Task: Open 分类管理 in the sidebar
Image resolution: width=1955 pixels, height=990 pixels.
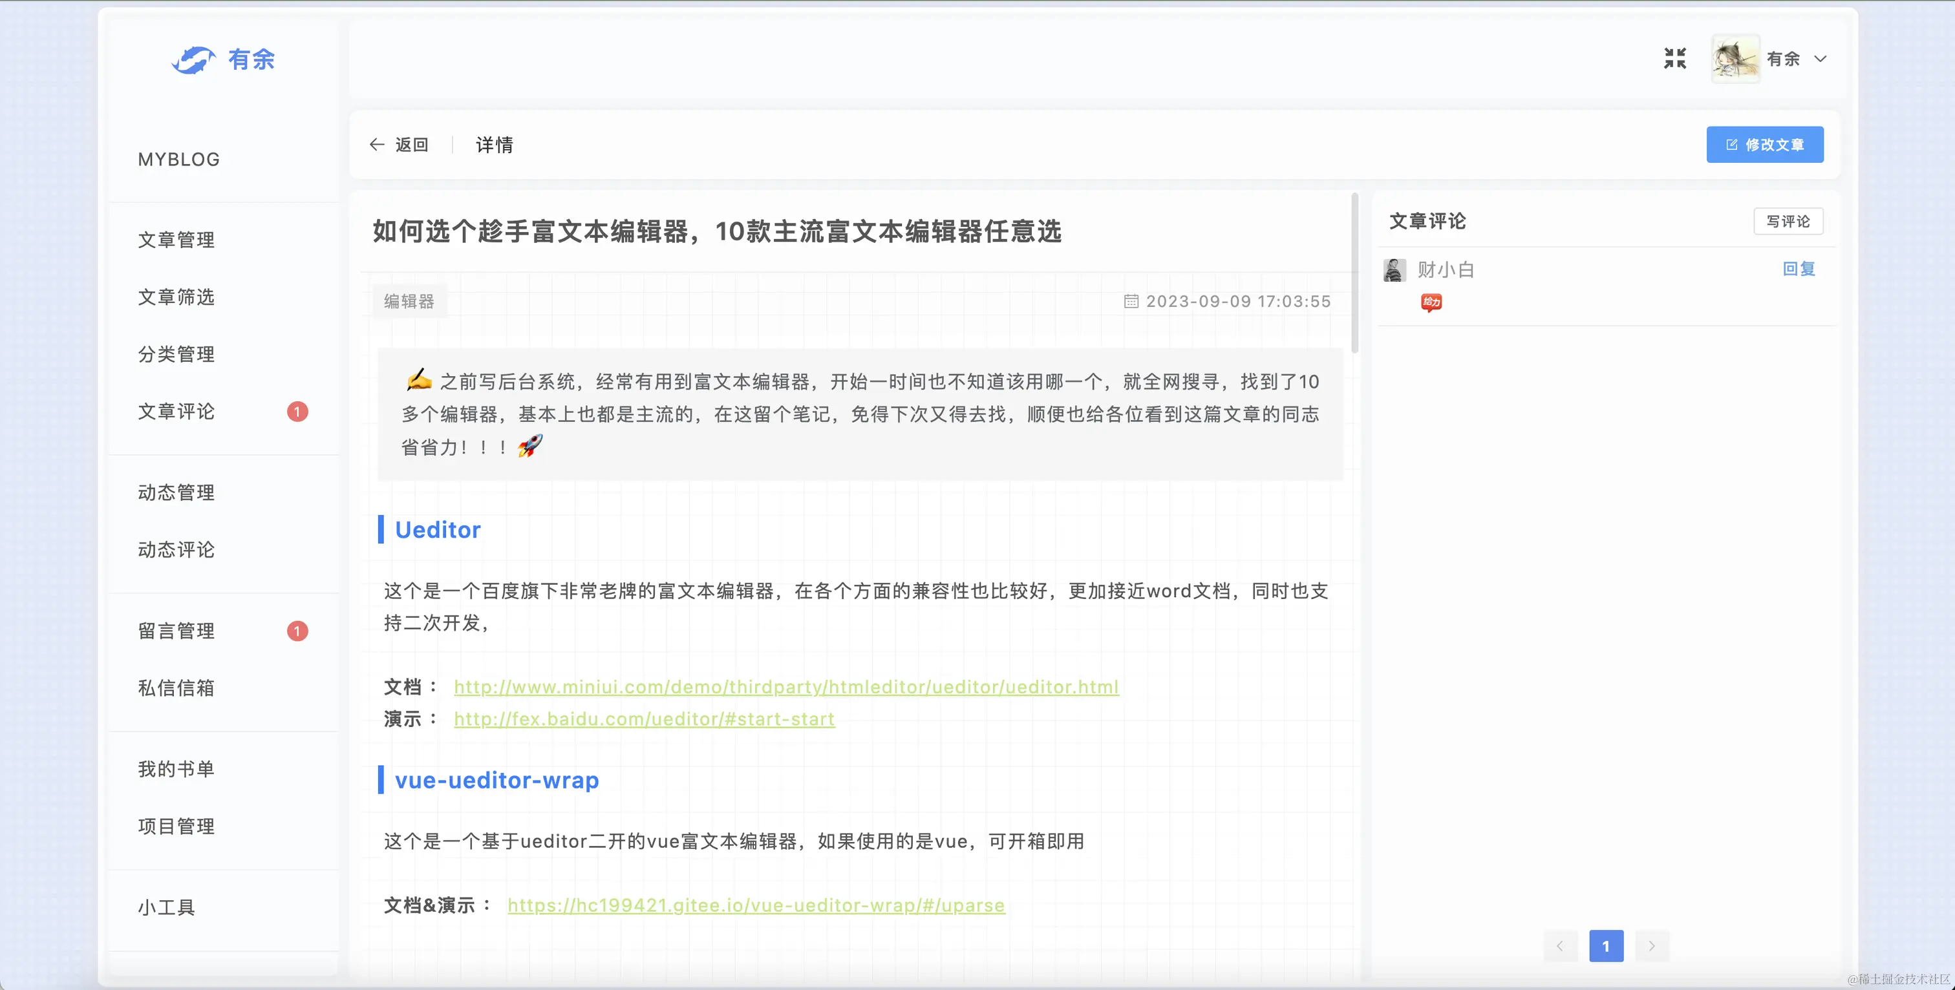Action: coord(176,354)
